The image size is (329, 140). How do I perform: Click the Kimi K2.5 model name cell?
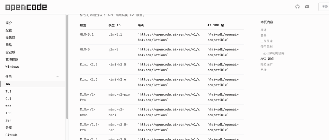click(x=89, y=65)
